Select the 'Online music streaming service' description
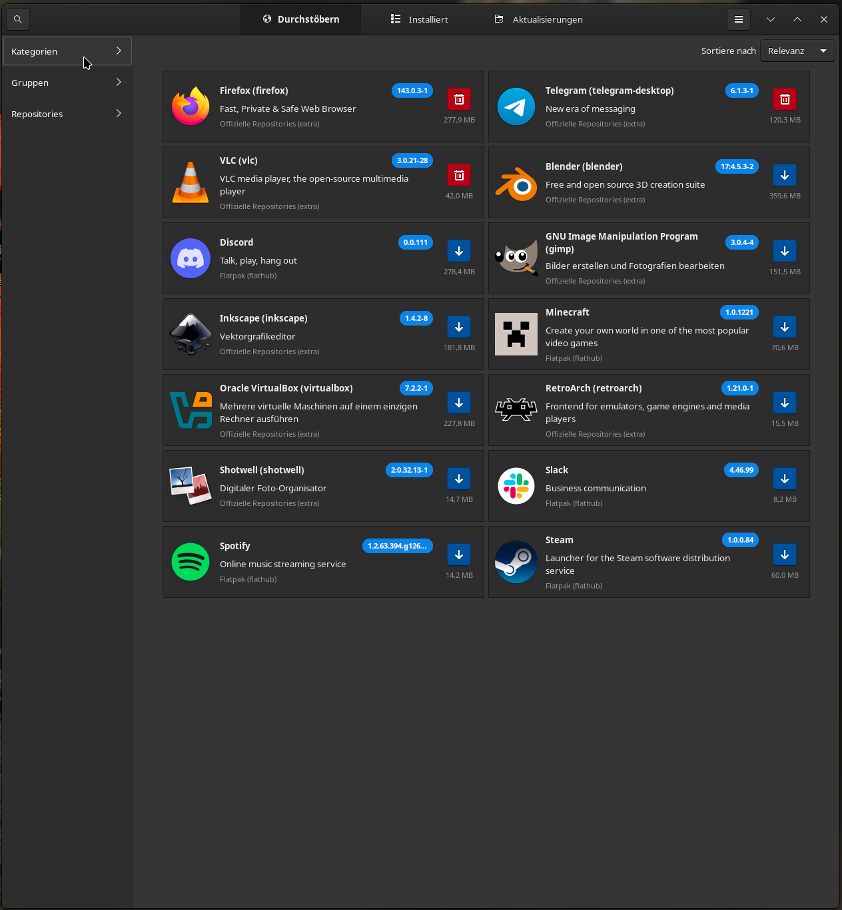842x910 pixels. click(283, 564)
